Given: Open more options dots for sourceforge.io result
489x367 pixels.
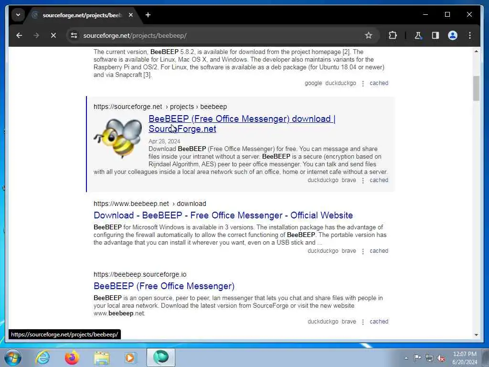Looking at the screenshot, I should (363, 322).
